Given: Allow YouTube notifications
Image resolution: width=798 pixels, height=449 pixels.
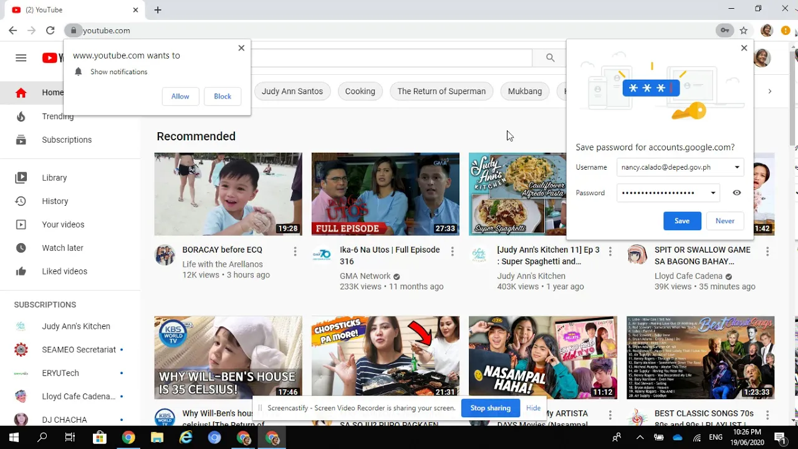Looking at the screenshot, I should pyautogui.click(x=180, y=96).
